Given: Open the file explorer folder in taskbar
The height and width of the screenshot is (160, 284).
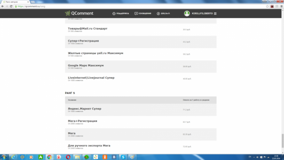Looking at the screenshot, I should point(77,157).
